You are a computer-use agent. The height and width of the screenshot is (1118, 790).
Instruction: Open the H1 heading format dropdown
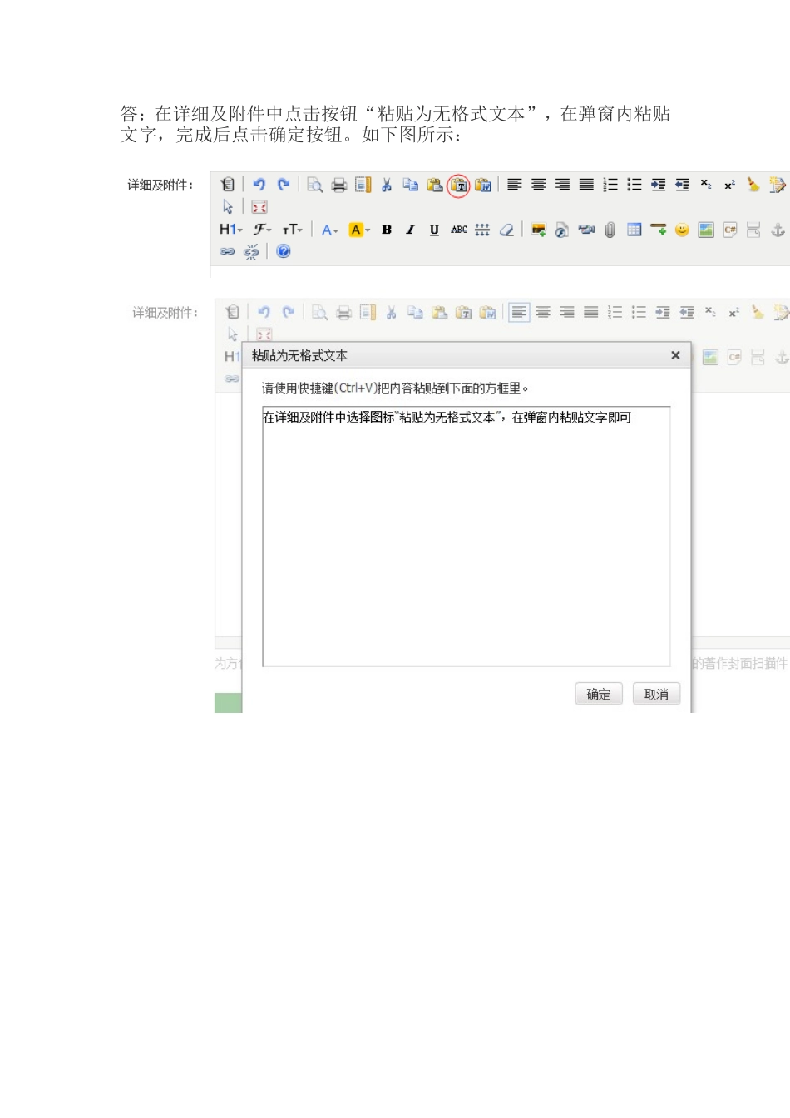(x=231, y=230)
